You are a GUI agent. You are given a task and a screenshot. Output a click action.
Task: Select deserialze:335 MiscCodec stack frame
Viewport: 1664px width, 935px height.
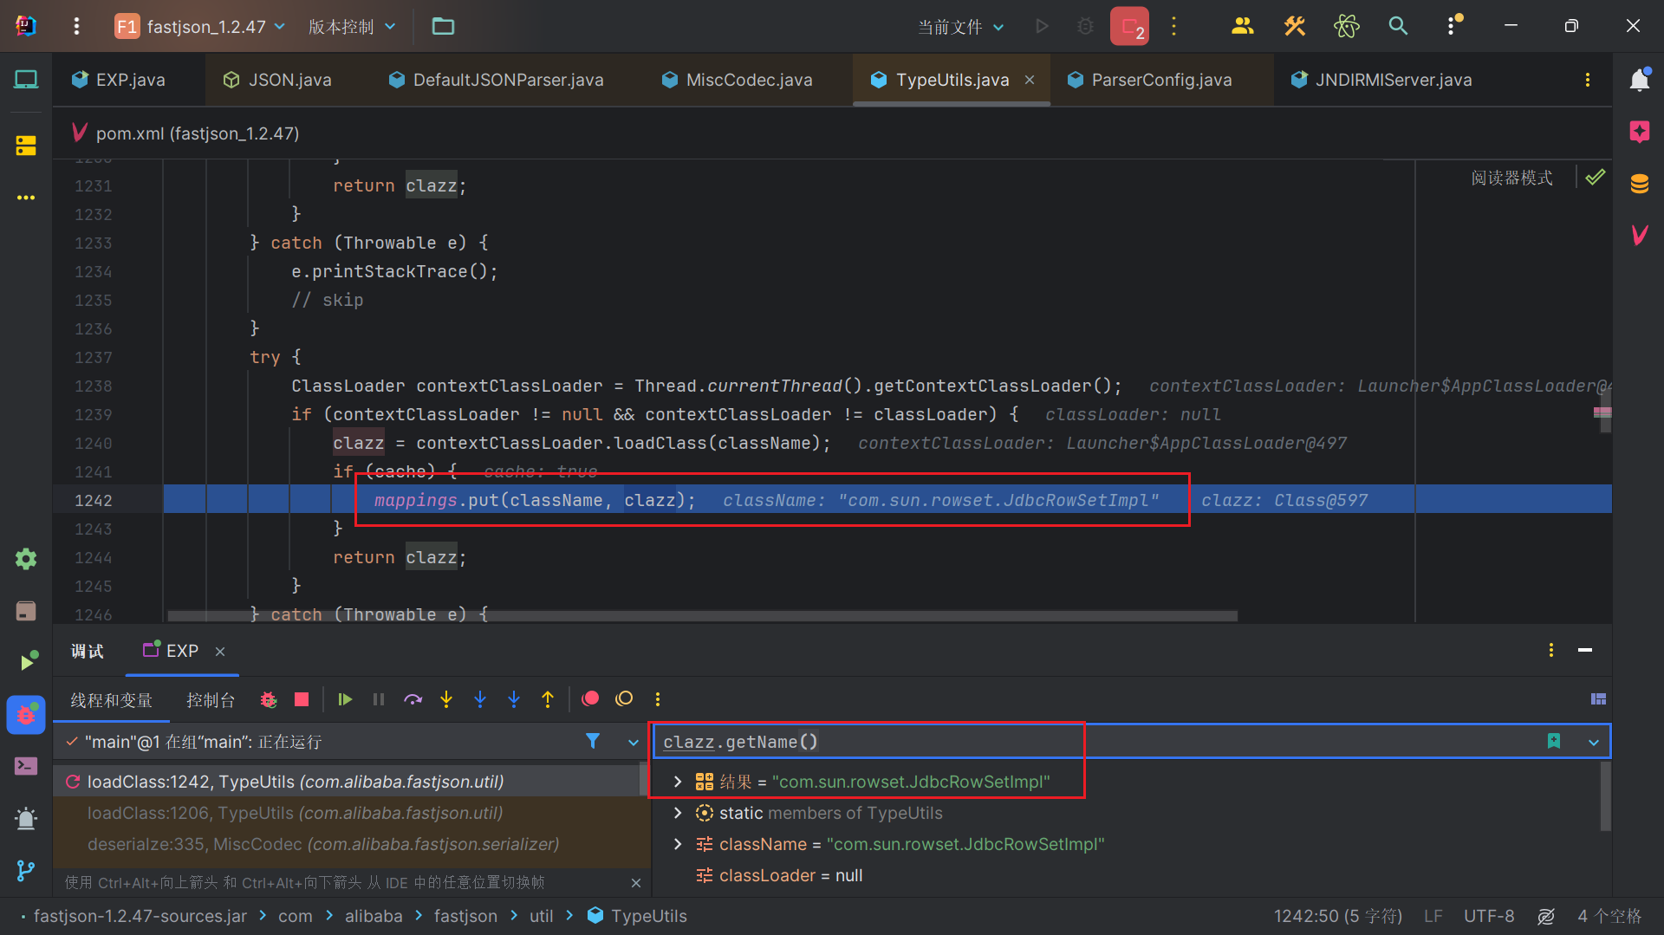tap(352, 844)
